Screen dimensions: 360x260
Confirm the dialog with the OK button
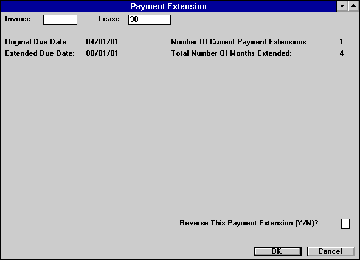[x=277, y=251]
